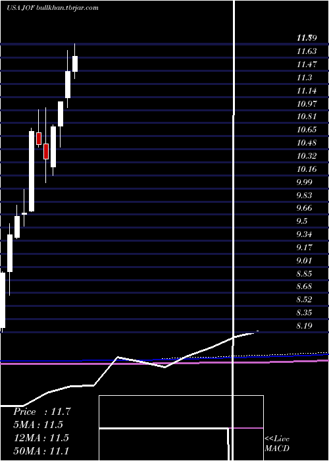Click the 11.63 price axis label

point(307,51)
